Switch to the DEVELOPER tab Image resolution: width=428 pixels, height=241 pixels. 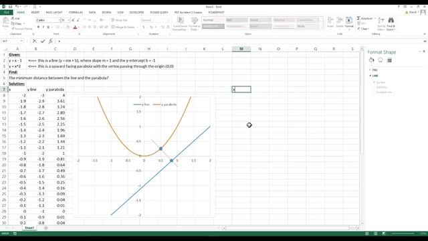136,12
